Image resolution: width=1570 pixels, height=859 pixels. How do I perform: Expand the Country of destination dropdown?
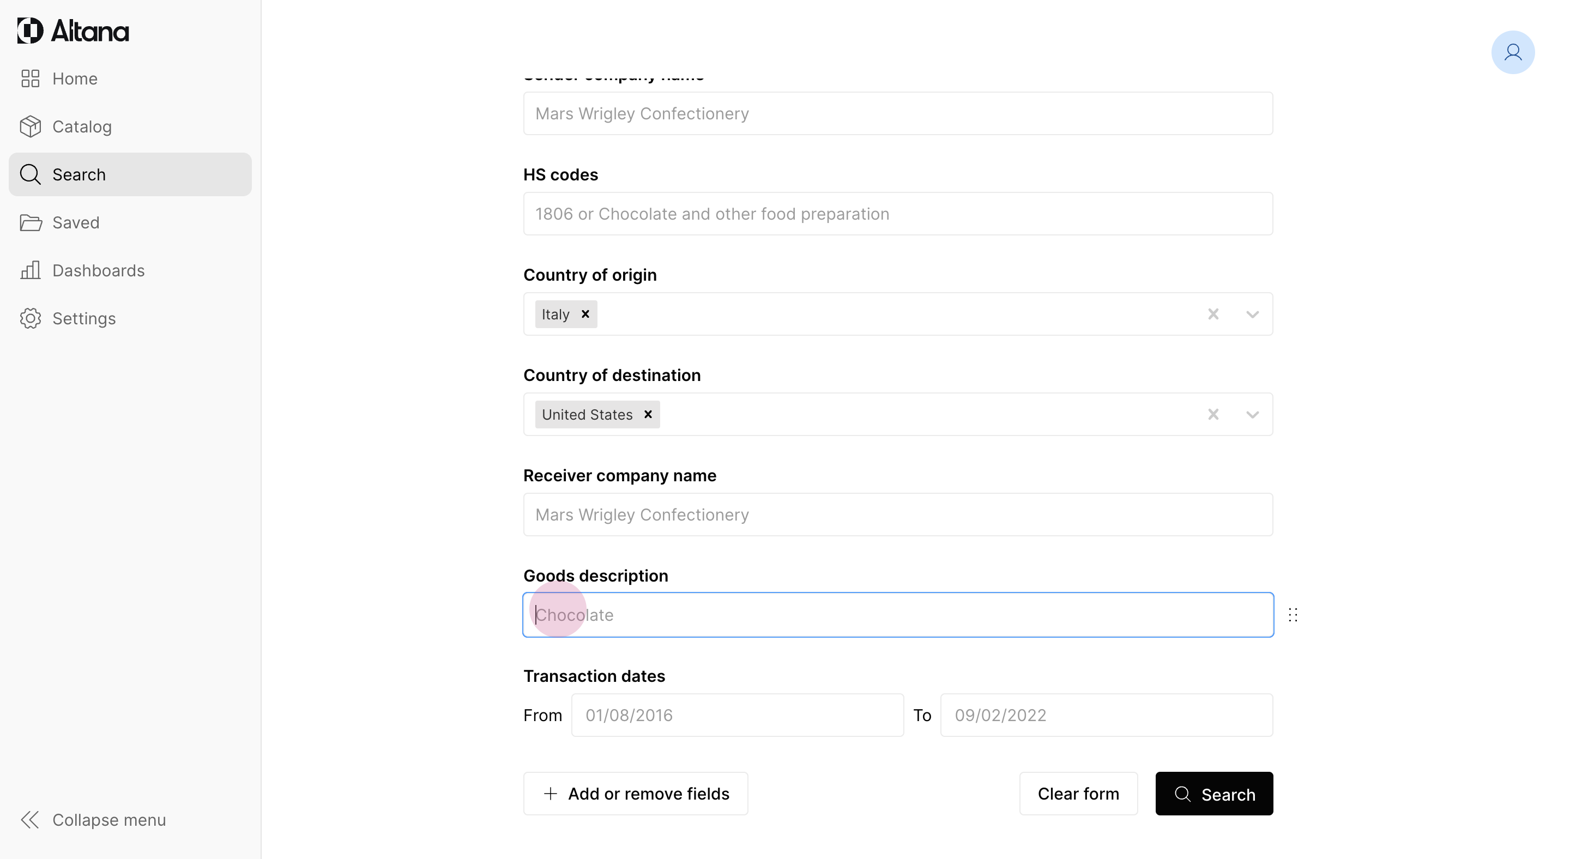click(1252, 415)
